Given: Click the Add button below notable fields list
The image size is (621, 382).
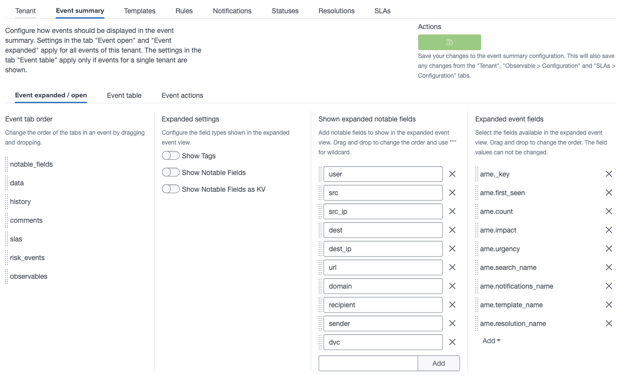Looking at the screenshot, I should coord(438,363).
